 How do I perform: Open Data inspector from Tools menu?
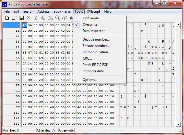pyautogui.click(x=100, y=31)
